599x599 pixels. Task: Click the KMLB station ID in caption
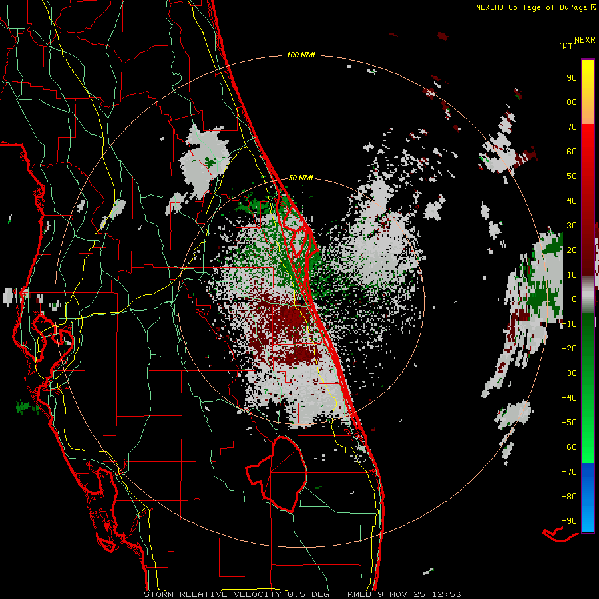pos(360,594)
